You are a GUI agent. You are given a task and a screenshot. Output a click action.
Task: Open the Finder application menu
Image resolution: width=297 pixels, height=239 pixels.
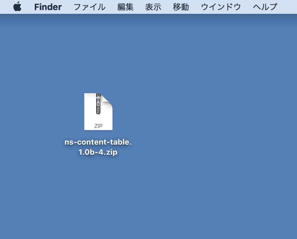pos(48,7)
